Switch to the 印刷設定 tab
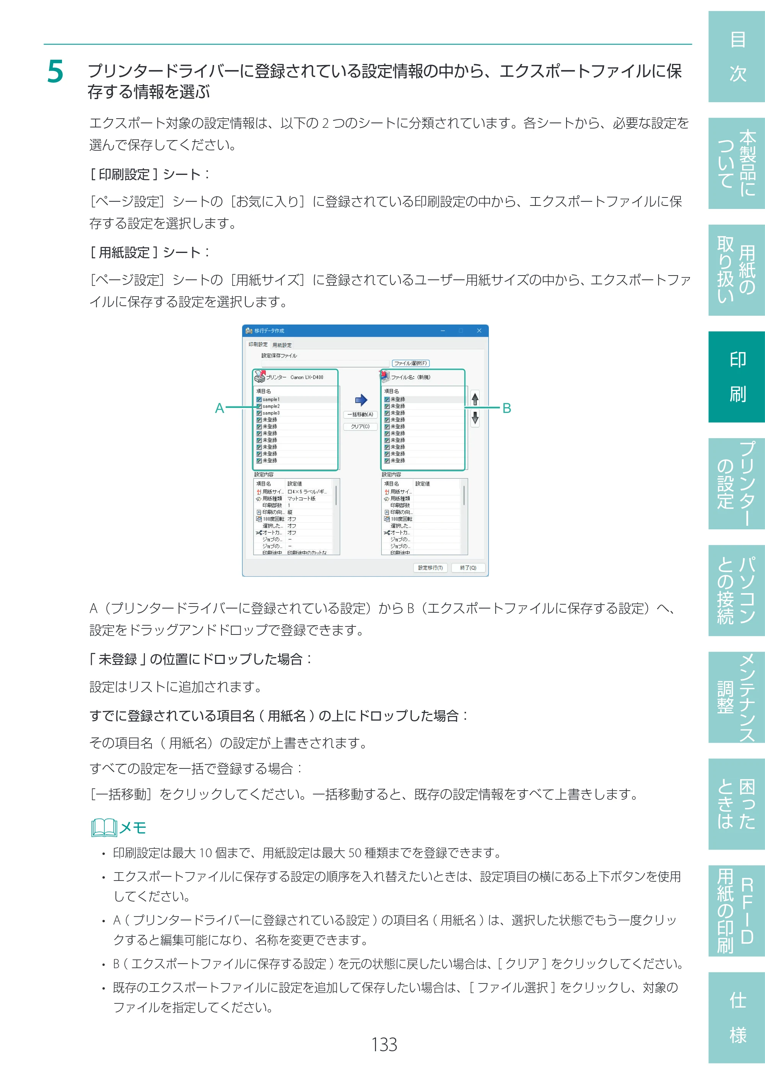 (258, 345)
